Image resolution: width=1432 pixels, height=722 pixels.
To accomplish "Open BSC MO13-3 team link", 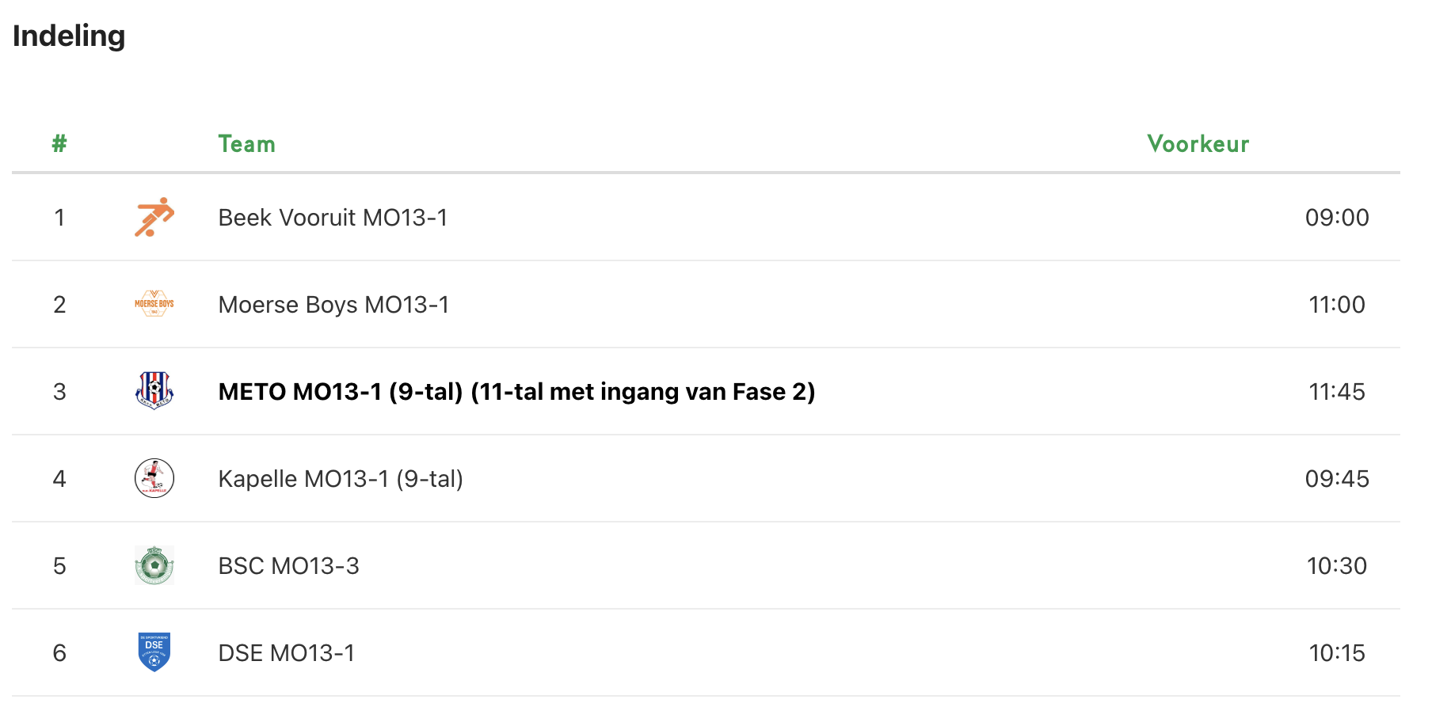I will (288, 566).
